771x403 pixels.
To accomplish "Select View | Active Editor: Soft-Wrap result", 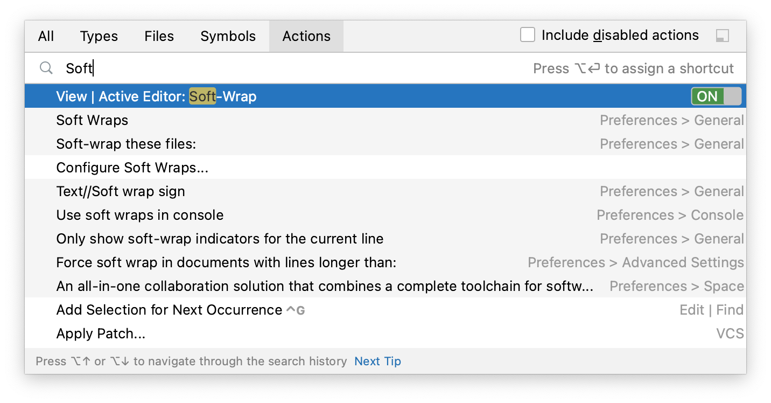I will tap(156, 96).
